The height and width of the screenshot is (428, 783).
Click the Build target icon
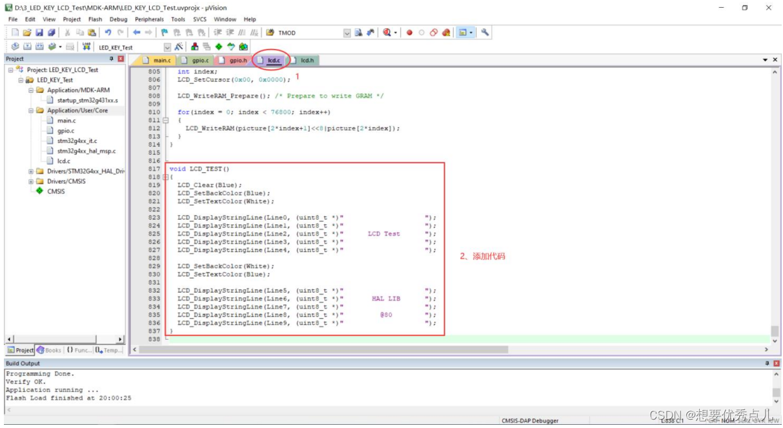(27, 46)
